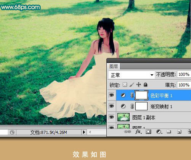Screen dimensions: 191x160
Task: Toggle visibility of 图层 1 副本
Action: click(112, 117)
